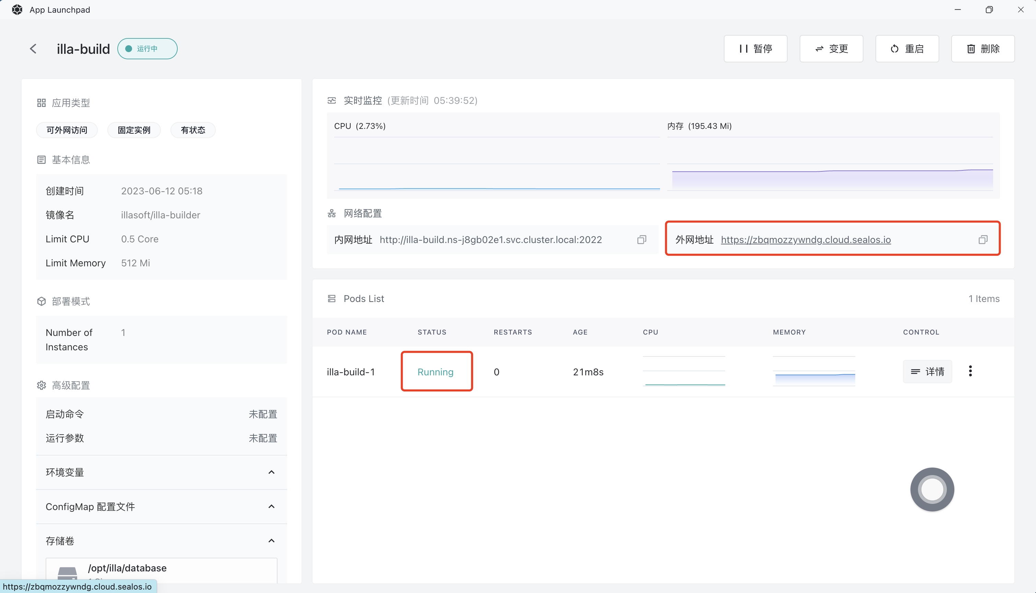1036x593 pixels.
Task: Click the 1 Items count label
Action: coord(984,299)
